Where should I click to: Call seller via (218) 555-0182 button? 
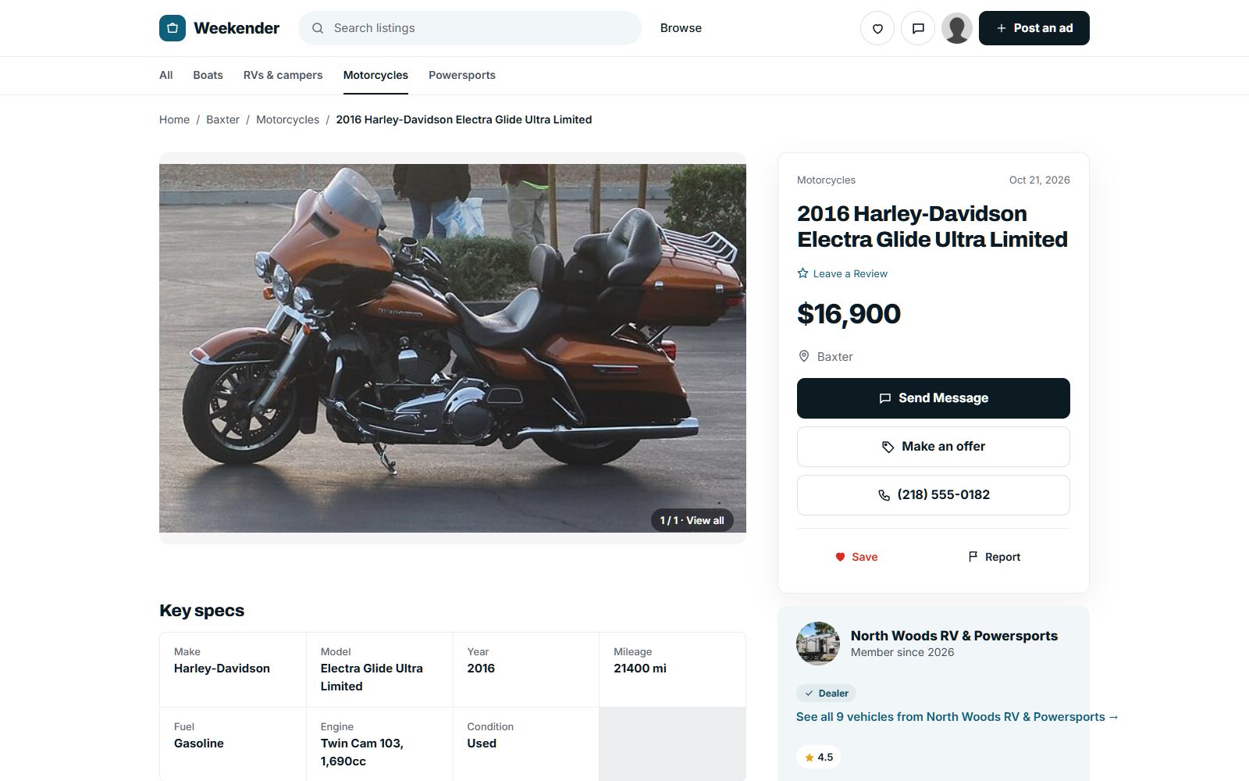click(x=934, y=495)
